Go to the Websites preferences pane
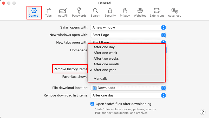This screenshot has height=118, width=209. click(140, 12)
